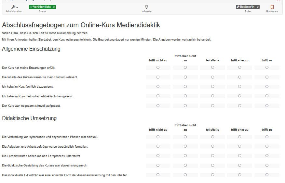
Task: Pick 'trifft nicht zu' for 'abwechslungsreich' statement
Action: 158,165
